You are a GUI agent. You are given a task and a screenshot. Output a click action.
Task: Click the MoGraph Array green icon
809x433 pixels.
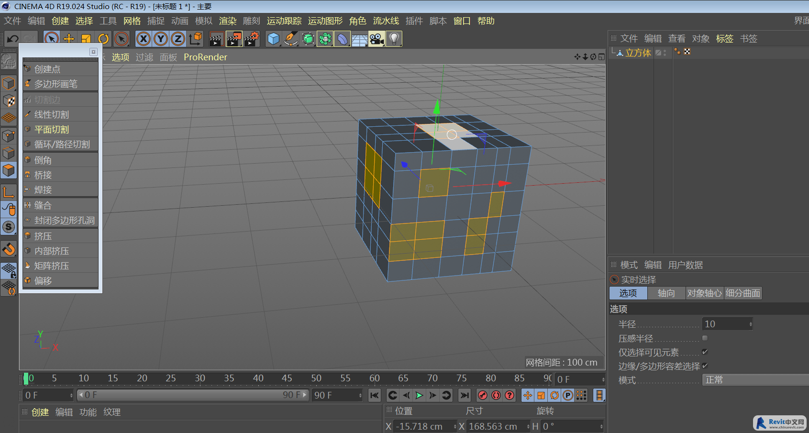tap(325, 39)
